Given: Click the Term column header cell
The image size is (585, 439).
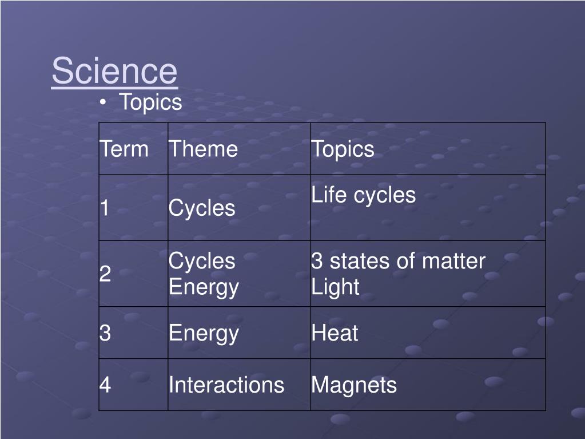Looking at the screenshot, I should (x=134, y=149).
